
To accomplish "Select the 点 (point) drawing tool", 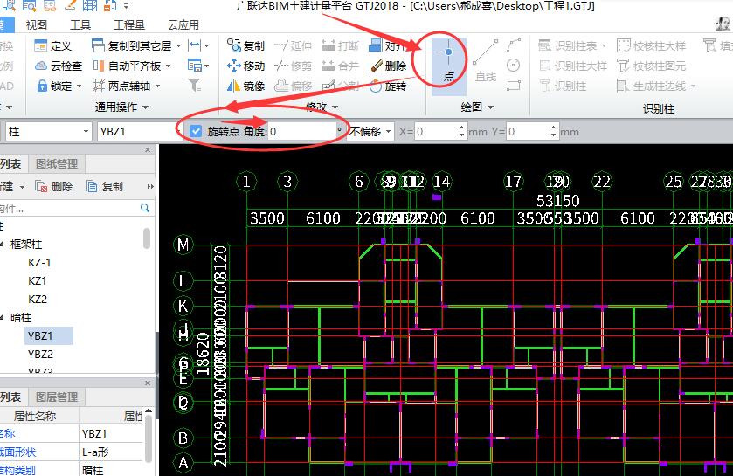I will click(x=448, y=66).
